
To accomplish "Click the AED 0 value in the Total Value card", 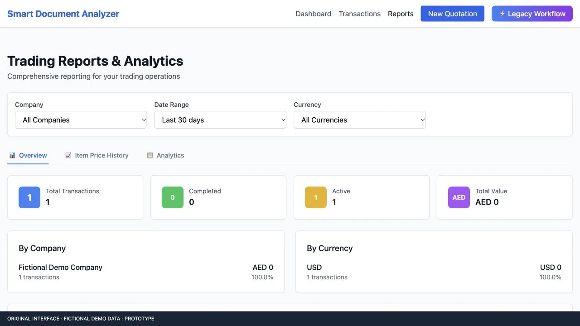I will click(487, 202).
